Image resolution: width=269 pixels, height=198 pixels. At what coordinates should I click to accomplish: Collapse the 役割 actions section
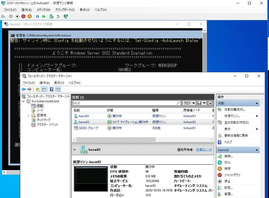coord(257,103)
